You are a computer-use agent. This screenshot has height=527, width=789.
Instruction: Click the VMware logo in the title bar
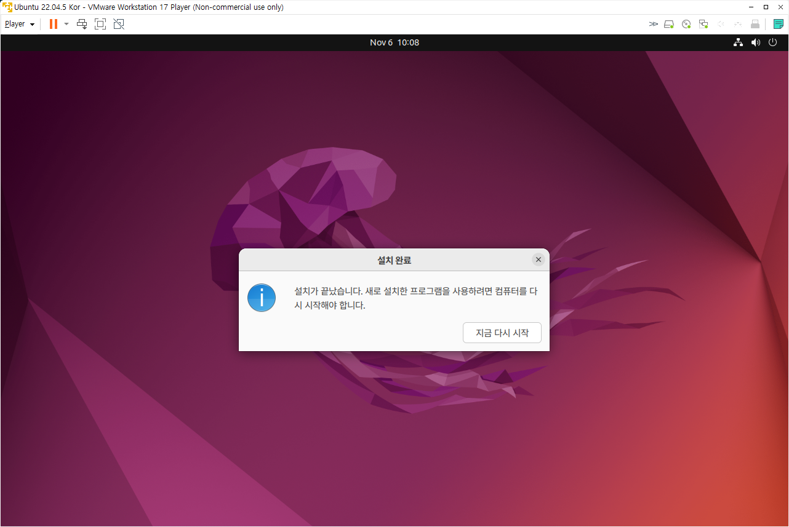pyautogui.click(x=7, y=7)
